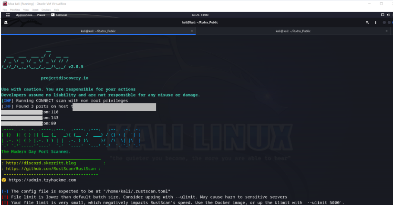Click the Kali activities grid icon
The height and width of the screenshot is (205, 393).
pos(8,15)
